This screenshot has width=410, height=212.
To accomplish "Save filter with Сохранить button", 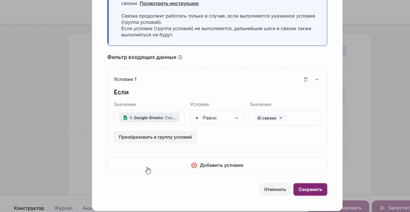I will 310,190.
